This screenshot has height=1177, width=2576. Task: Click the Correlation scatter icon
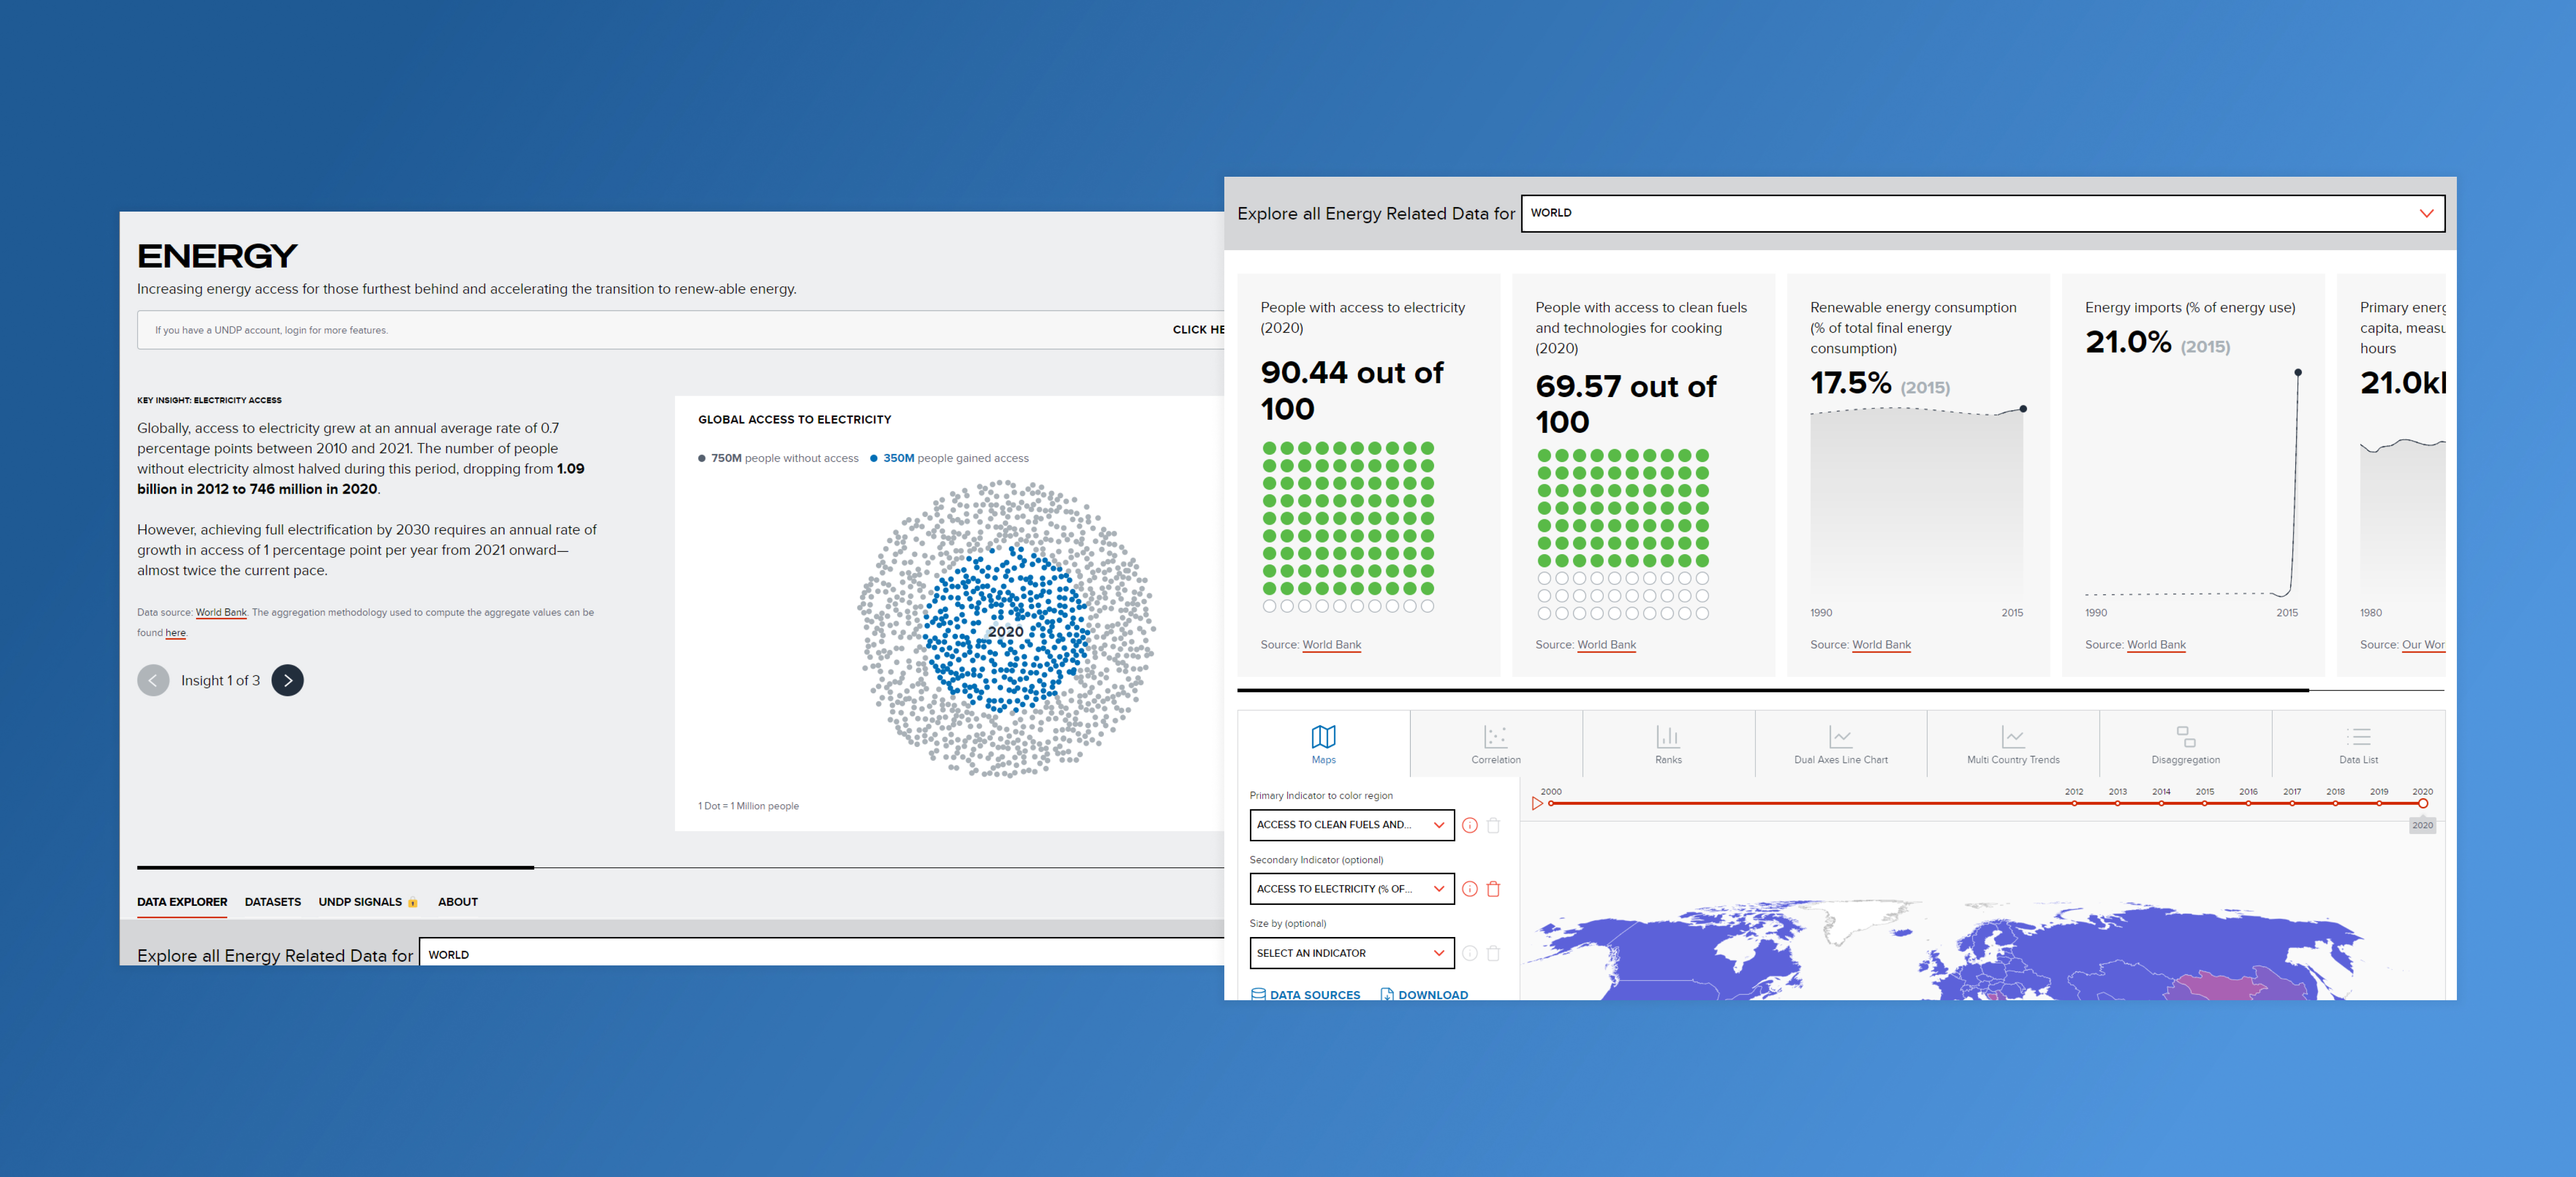click(x=1496, y=736)
